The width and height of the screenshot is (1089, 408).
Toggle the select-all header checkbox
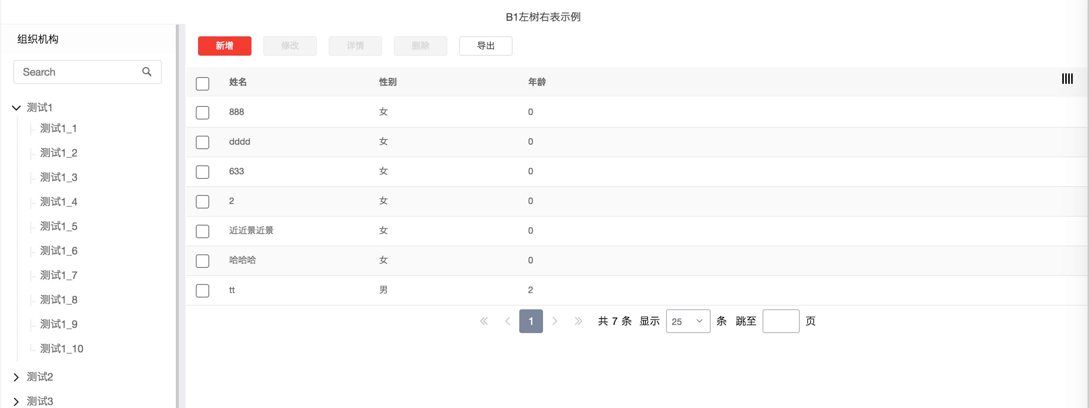(203, 83)
